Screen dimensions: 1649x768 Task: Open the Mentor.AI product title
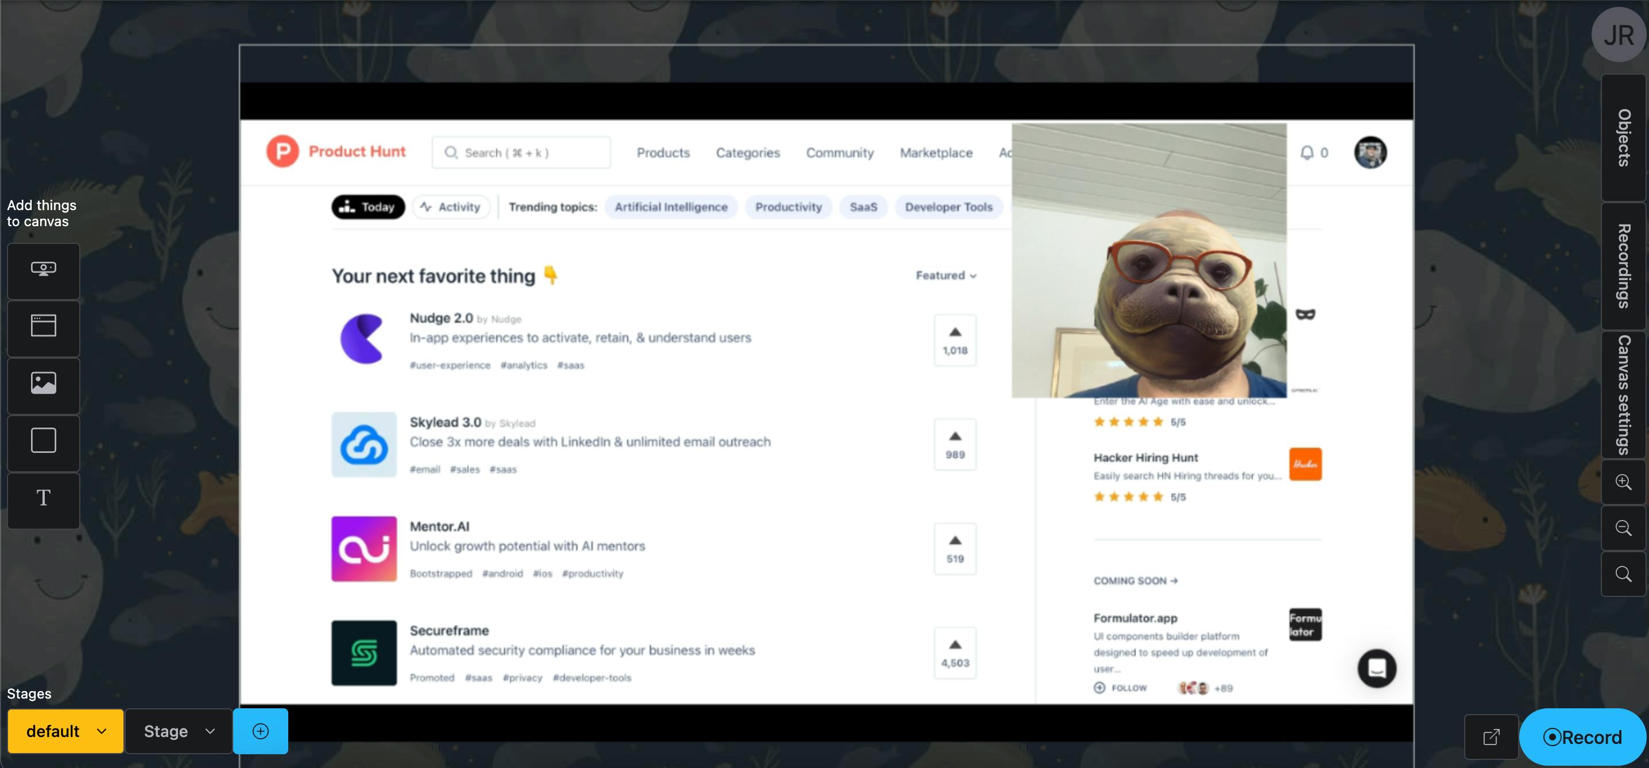click(439, 527)
